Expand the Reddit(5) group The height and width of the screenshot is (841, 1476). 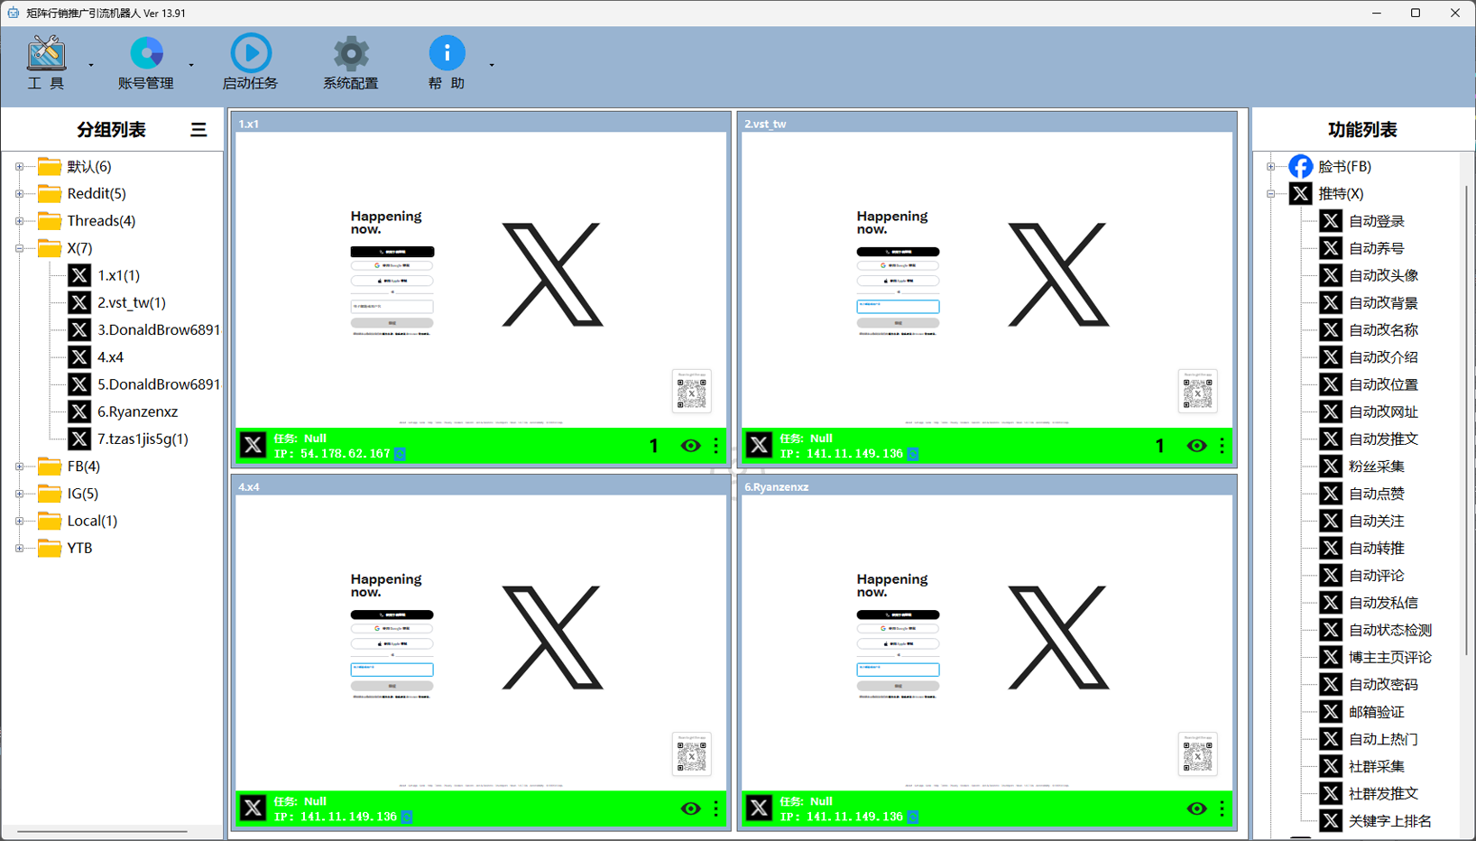pos(19,194)
